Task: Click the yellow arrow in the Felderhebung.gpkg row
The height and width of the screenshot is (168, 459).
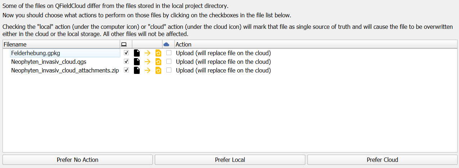Action: point(147,53)
